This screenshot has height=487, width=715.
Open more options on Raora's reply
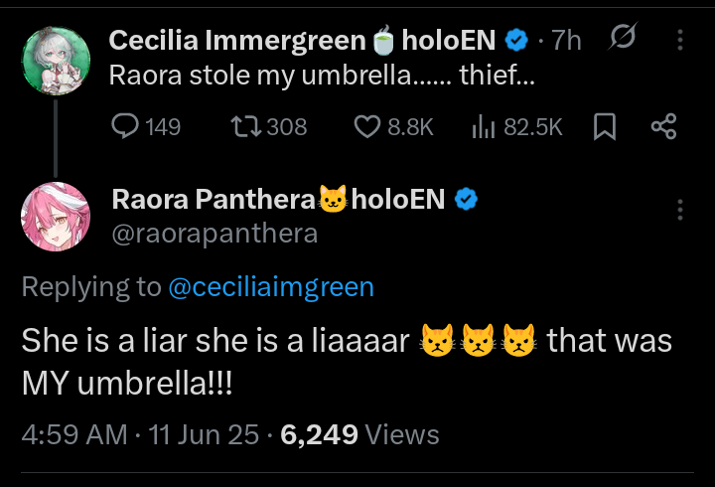(680, 209)
